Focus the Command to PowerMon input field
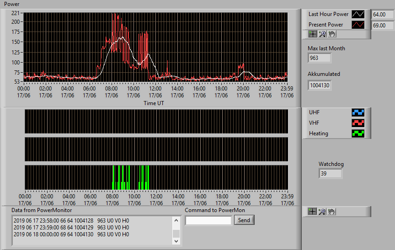 tap(208, 221)
